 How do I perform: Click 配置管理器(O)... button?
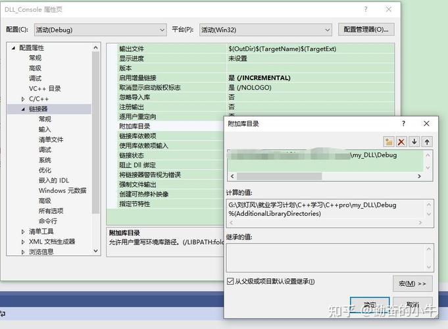click(x=366, y=30)
